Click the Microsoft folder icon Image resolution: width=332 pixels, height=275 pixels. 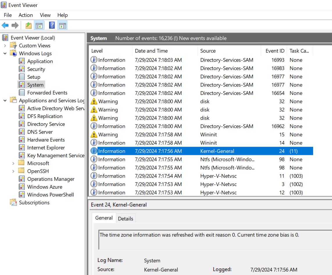click(21, 163)
